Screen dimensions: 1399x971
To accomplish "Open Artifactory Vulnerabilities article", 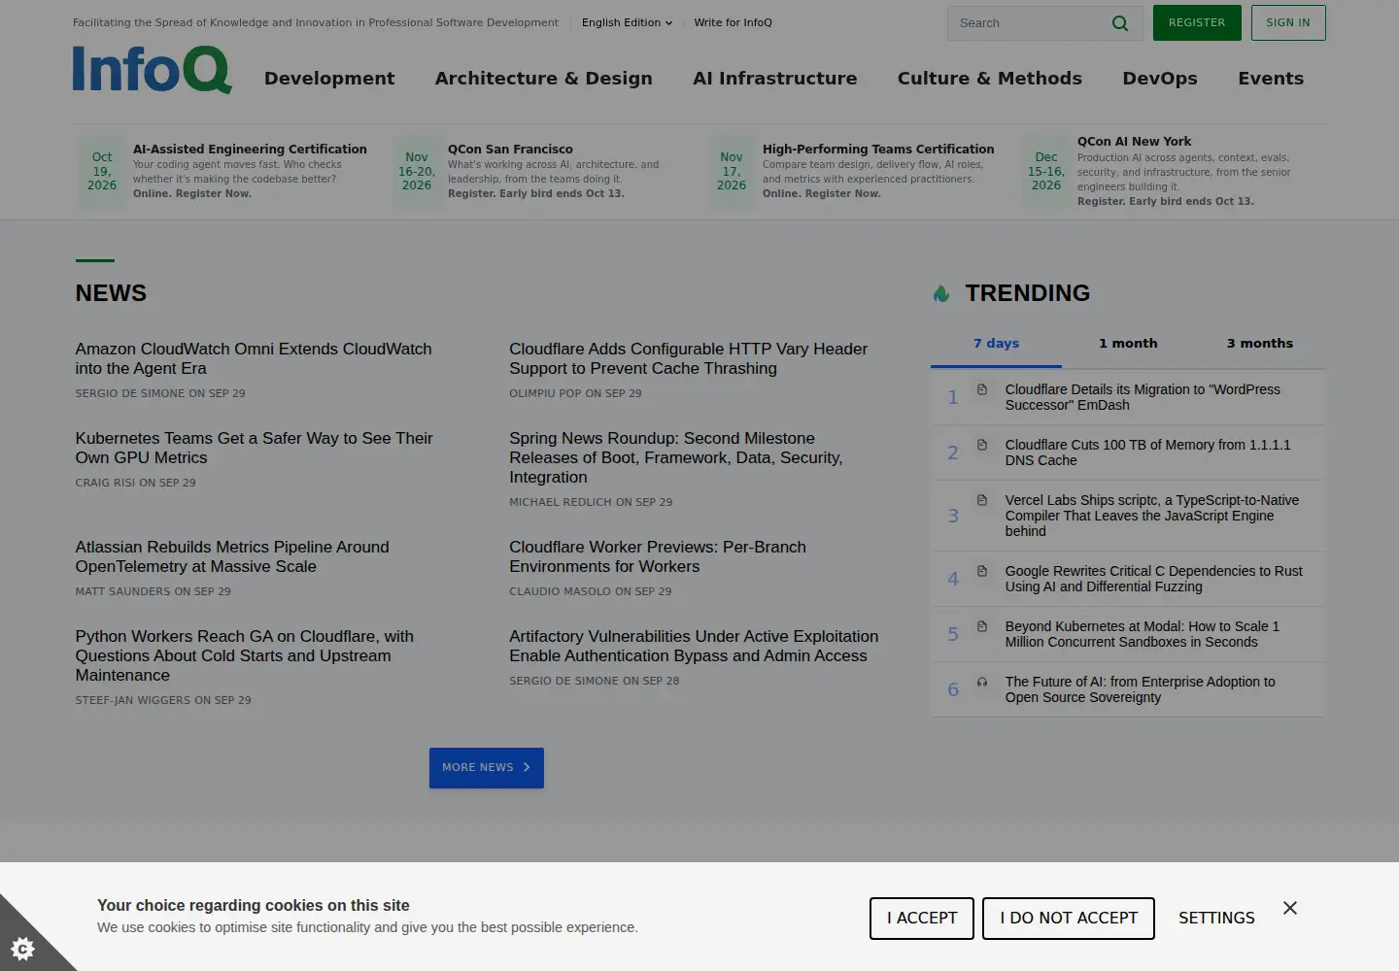I will pos(694,646).
